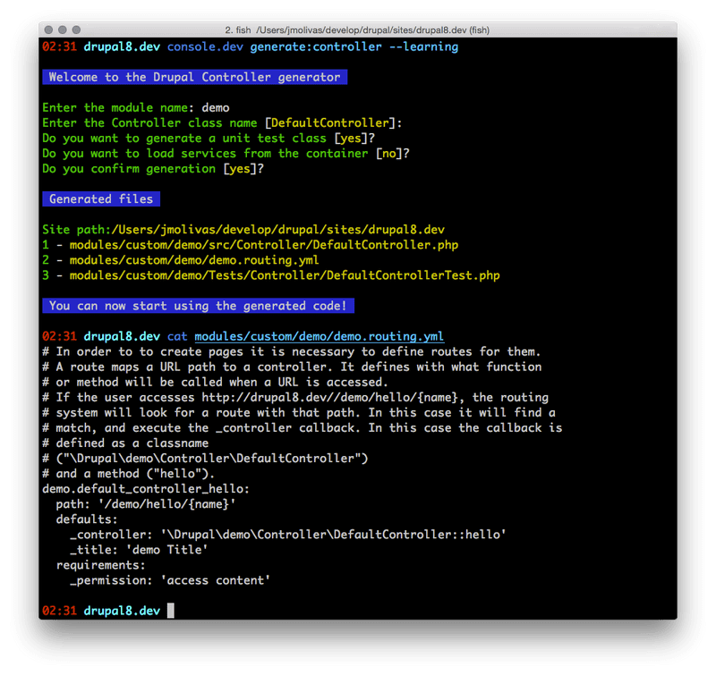This screenshot has height=675, width=716.
Task: Click 'demo.default_controller_hello:' route name
Action: [x=146, y=489]
